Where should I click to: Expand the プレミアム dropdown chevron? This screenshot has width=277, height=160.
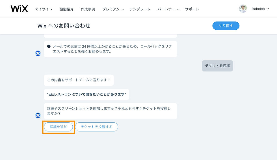(x=123, y=10)
